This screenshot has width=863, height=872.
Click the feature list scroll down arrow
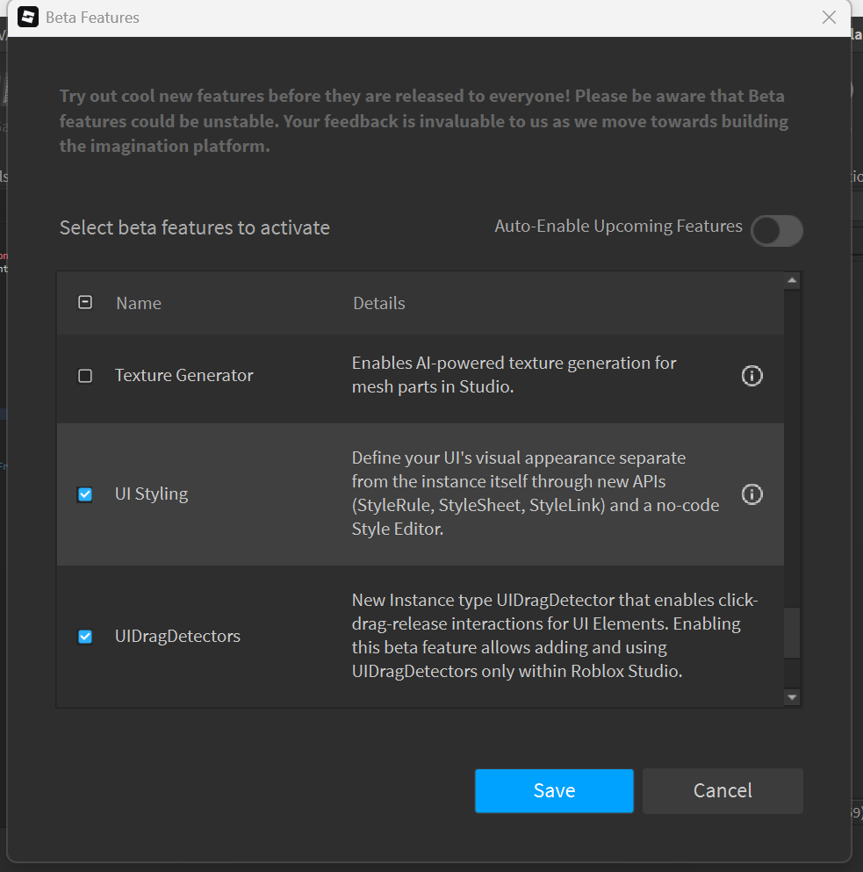(792, 697)
